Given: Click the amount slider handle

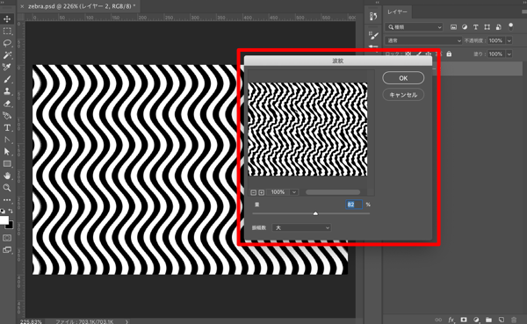Looking at the screenshot, I should pos(315,213).
